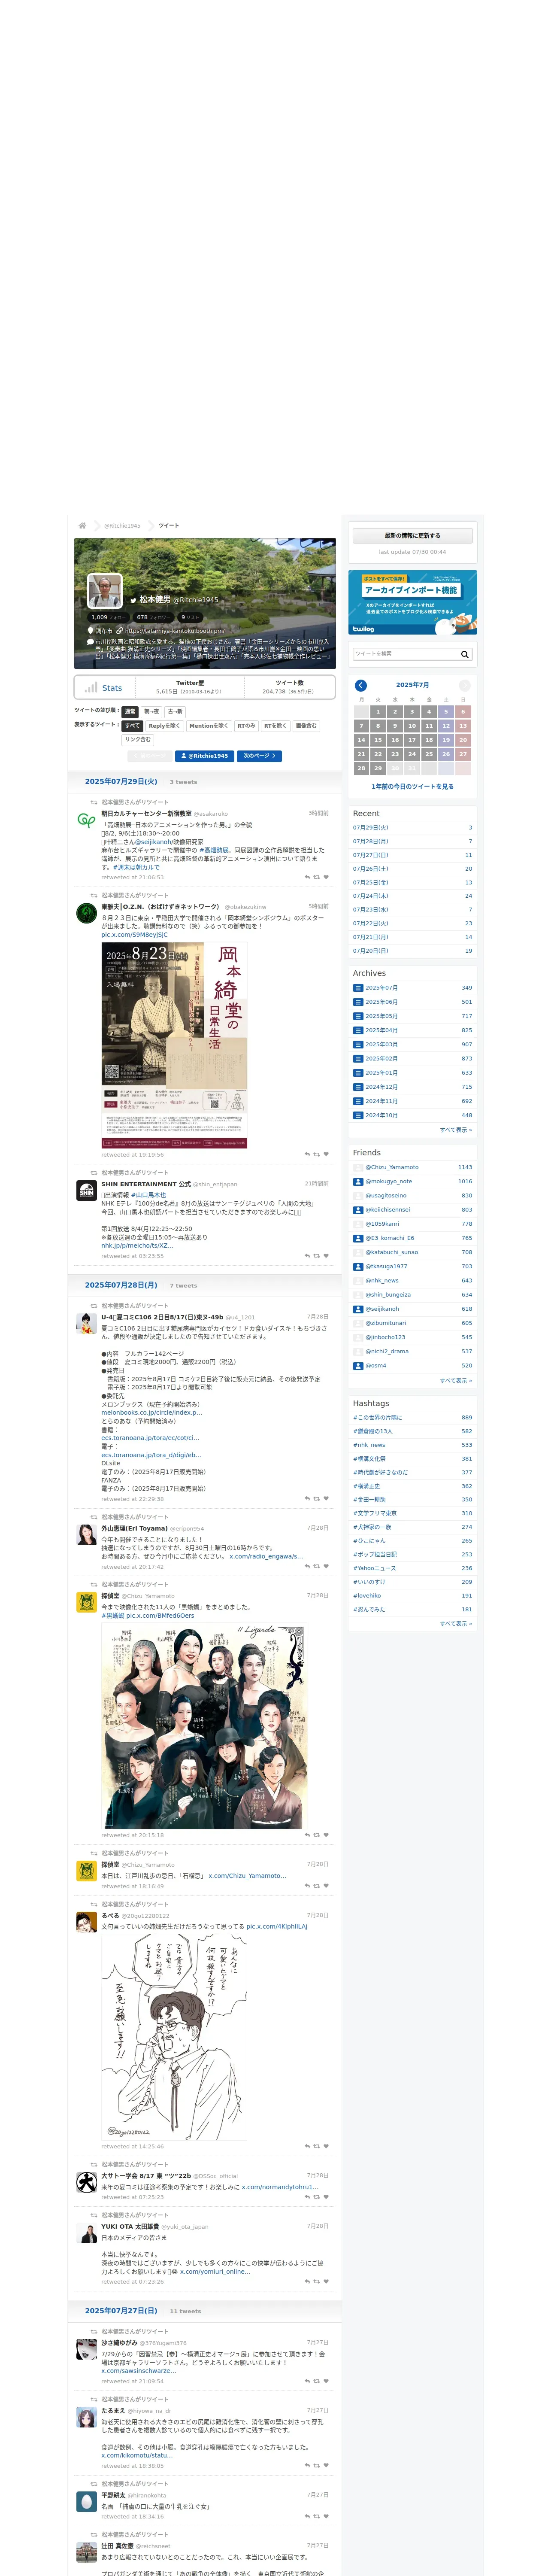Toggle the Mentionを除く filter

pos(208,726)
